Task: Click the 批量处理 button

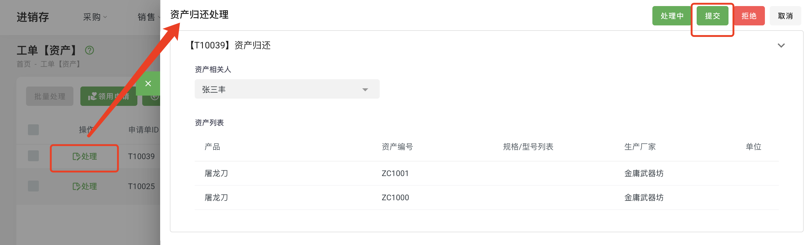Action: 50,96
